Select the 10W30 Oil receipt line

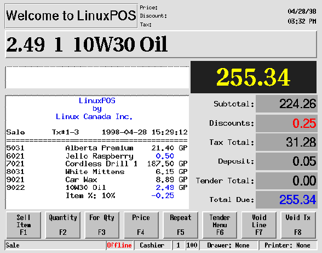(97, 188)
